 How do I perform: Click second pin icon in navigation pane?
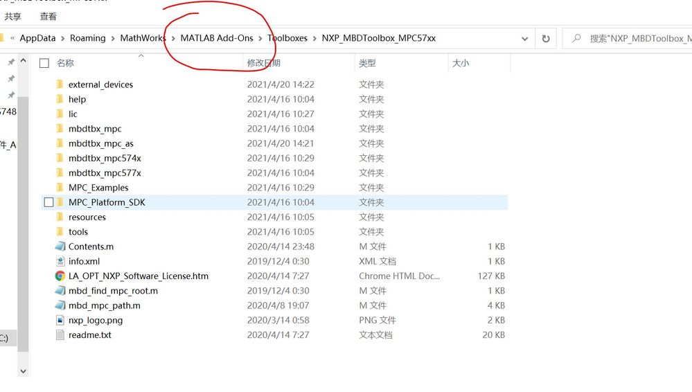[11, 78]
